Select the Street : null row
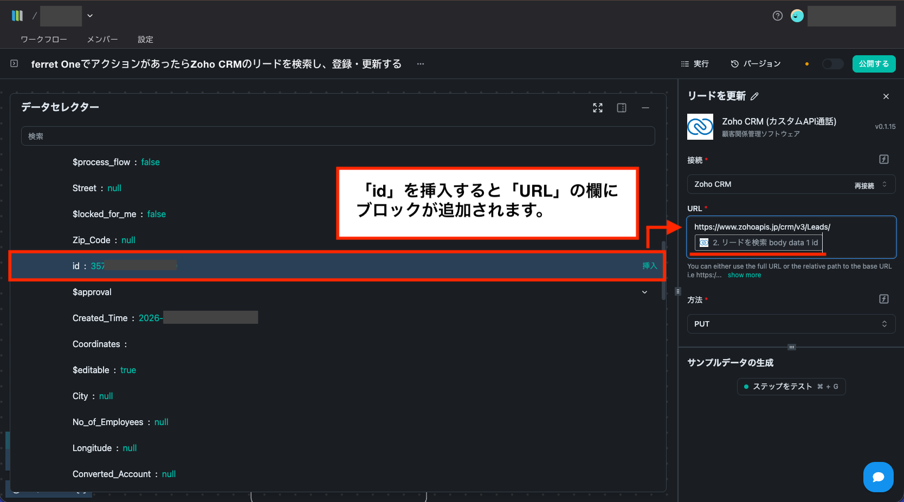Image resolution: width=904 pixels, height=502 pixels. (x=337, y=188)
